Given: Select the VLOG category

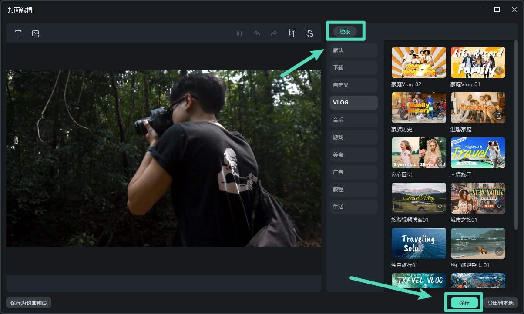Looking at the screenshot, I should (x=353, y=103).
